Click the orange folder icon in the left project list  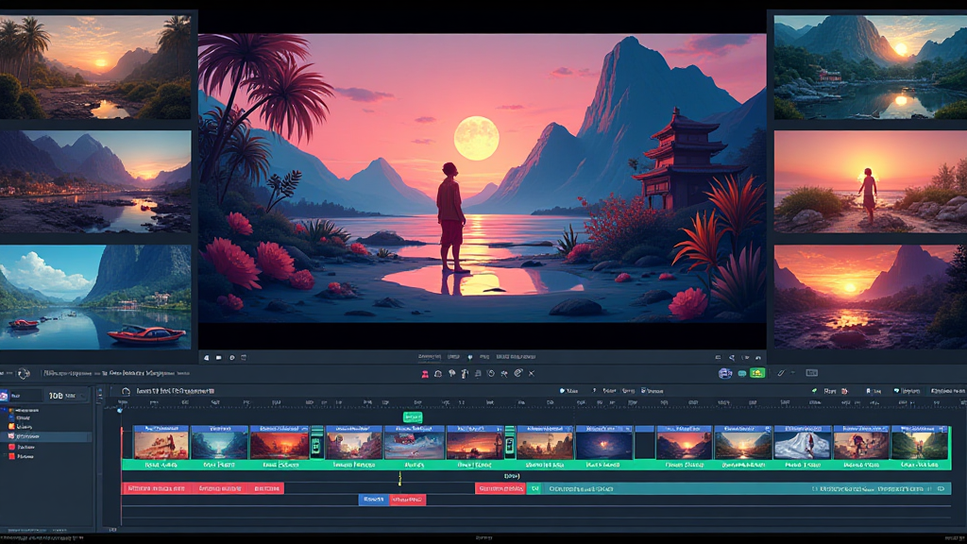[x=11, y=425]
